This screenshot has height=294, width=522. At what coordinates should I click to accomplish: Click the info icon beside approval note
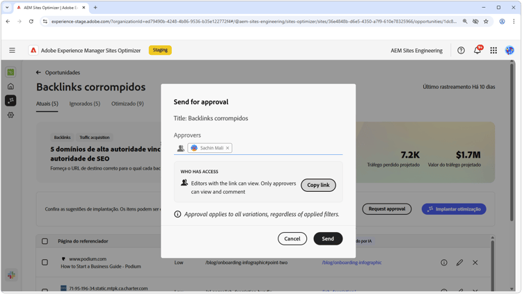177,214
